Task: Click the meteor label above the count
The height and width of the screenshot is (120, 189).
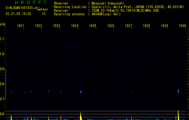Action: (43, 9)
